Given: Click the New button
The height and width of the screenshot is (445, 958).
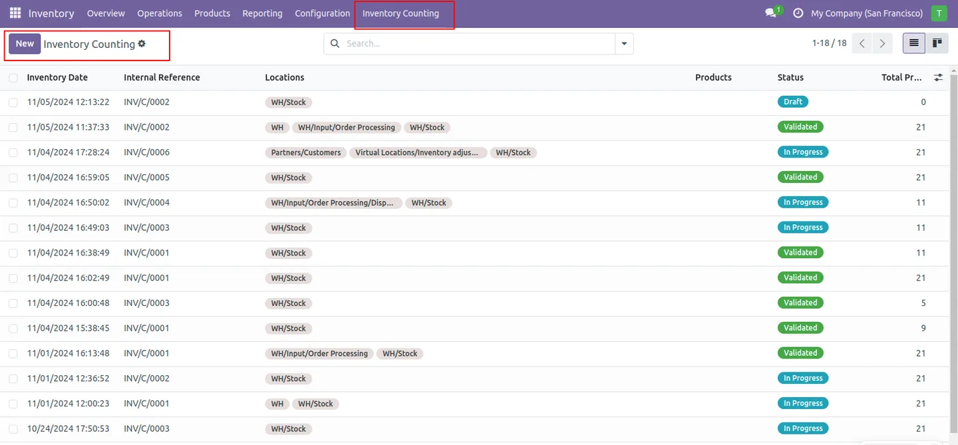Looking at the screenshot, I should pyautogui.click(x=25, y=44).
